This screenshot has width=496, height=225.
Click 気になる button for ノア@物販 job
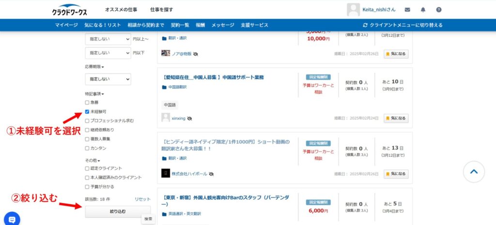coord(396,54)
